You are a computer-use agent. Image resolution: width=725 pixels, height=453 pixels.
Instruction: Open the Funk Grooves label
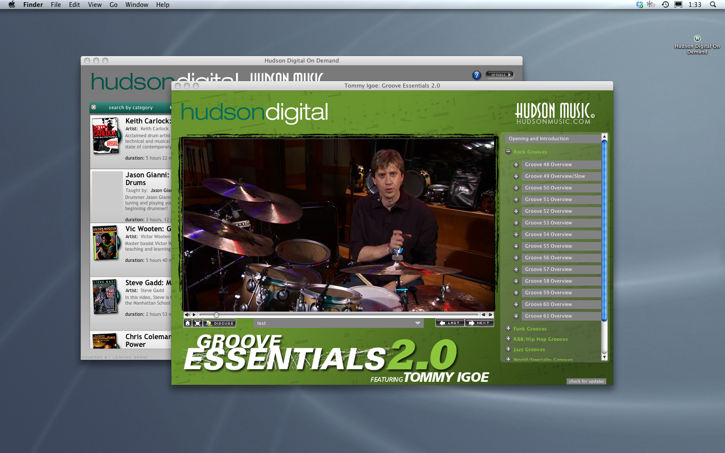pyautogui.click(x=530, y=329)
